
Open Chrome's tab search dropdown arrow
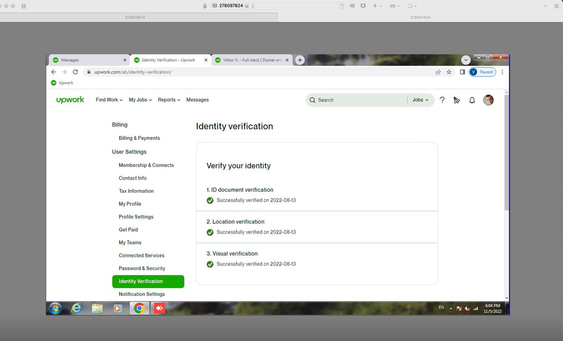466,60
